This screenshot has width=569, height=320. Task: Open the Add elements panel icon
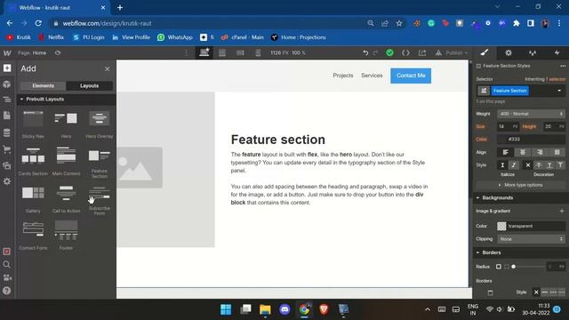pyautogui.click(x=7, y=68)
